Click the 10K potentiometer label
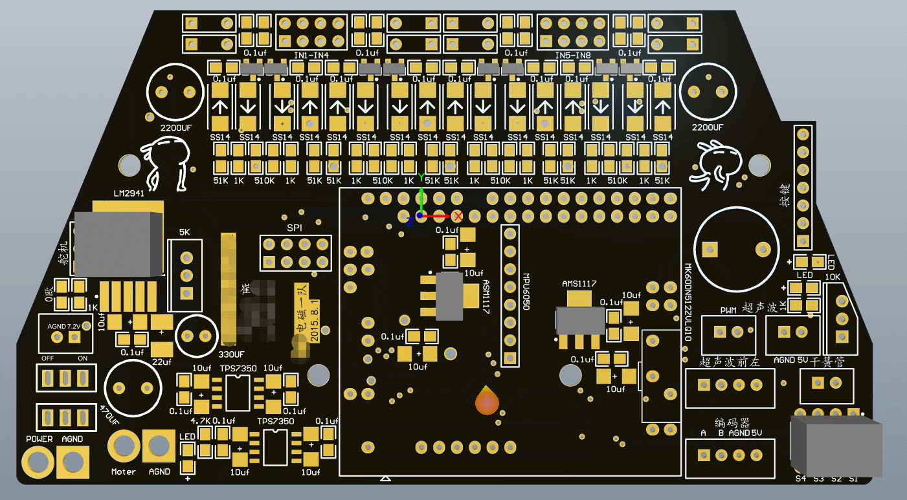This screenshot has width=907, height=500. click(832, 277)
